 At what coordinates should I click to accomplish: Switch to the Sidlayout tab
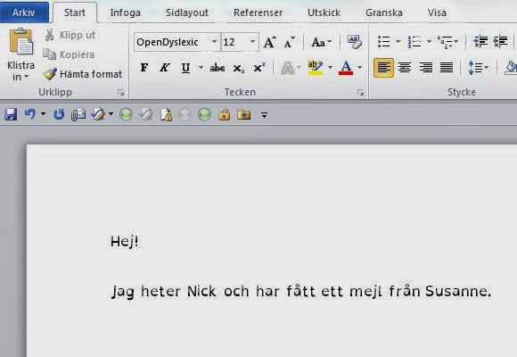pyautogui.click(x=187, y=12)
